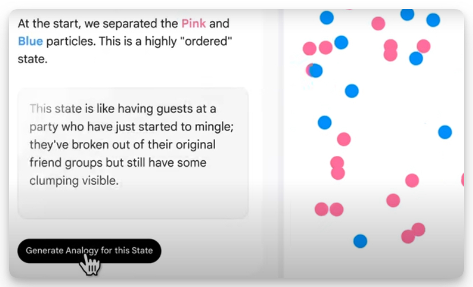Pick the bottommost pink particle in the simulation
Screen dimensions: 473x287
408,236
